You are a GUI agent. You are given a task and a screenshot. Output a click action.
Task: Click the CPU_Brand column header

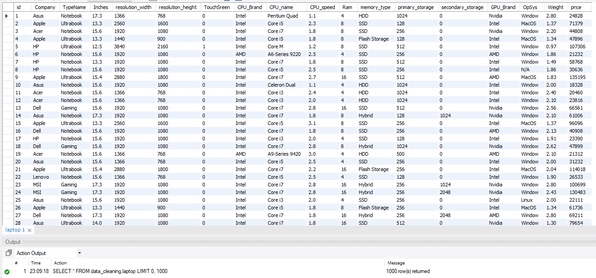[249, 7]
